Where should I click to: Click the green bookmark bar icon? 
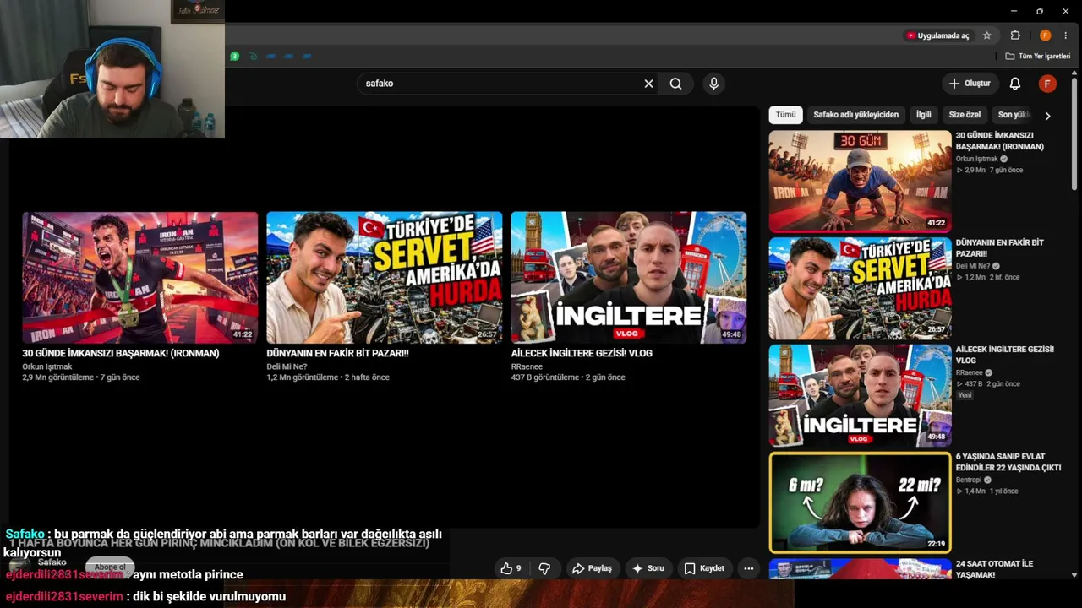tap(234, 57)
